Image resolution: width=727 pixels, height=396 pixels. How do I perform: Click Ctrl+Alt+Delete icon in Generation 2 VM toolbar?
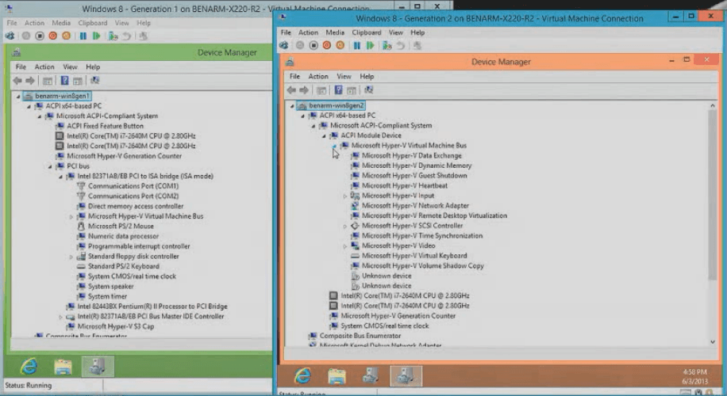pyautogui.click(x=283, y=45)
